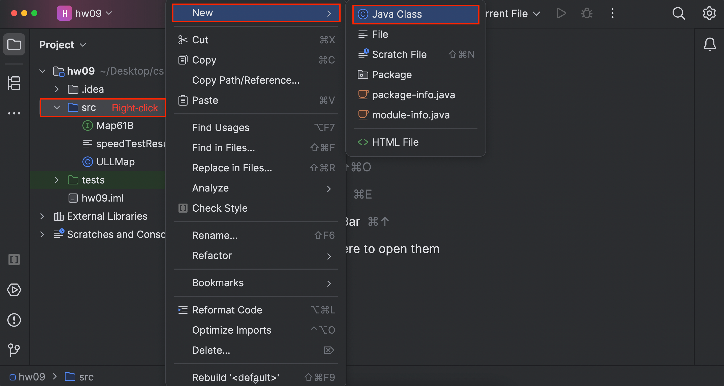Open the Version Control icon in sidebar
724x386 pixels.
click(x=14, y=350)
